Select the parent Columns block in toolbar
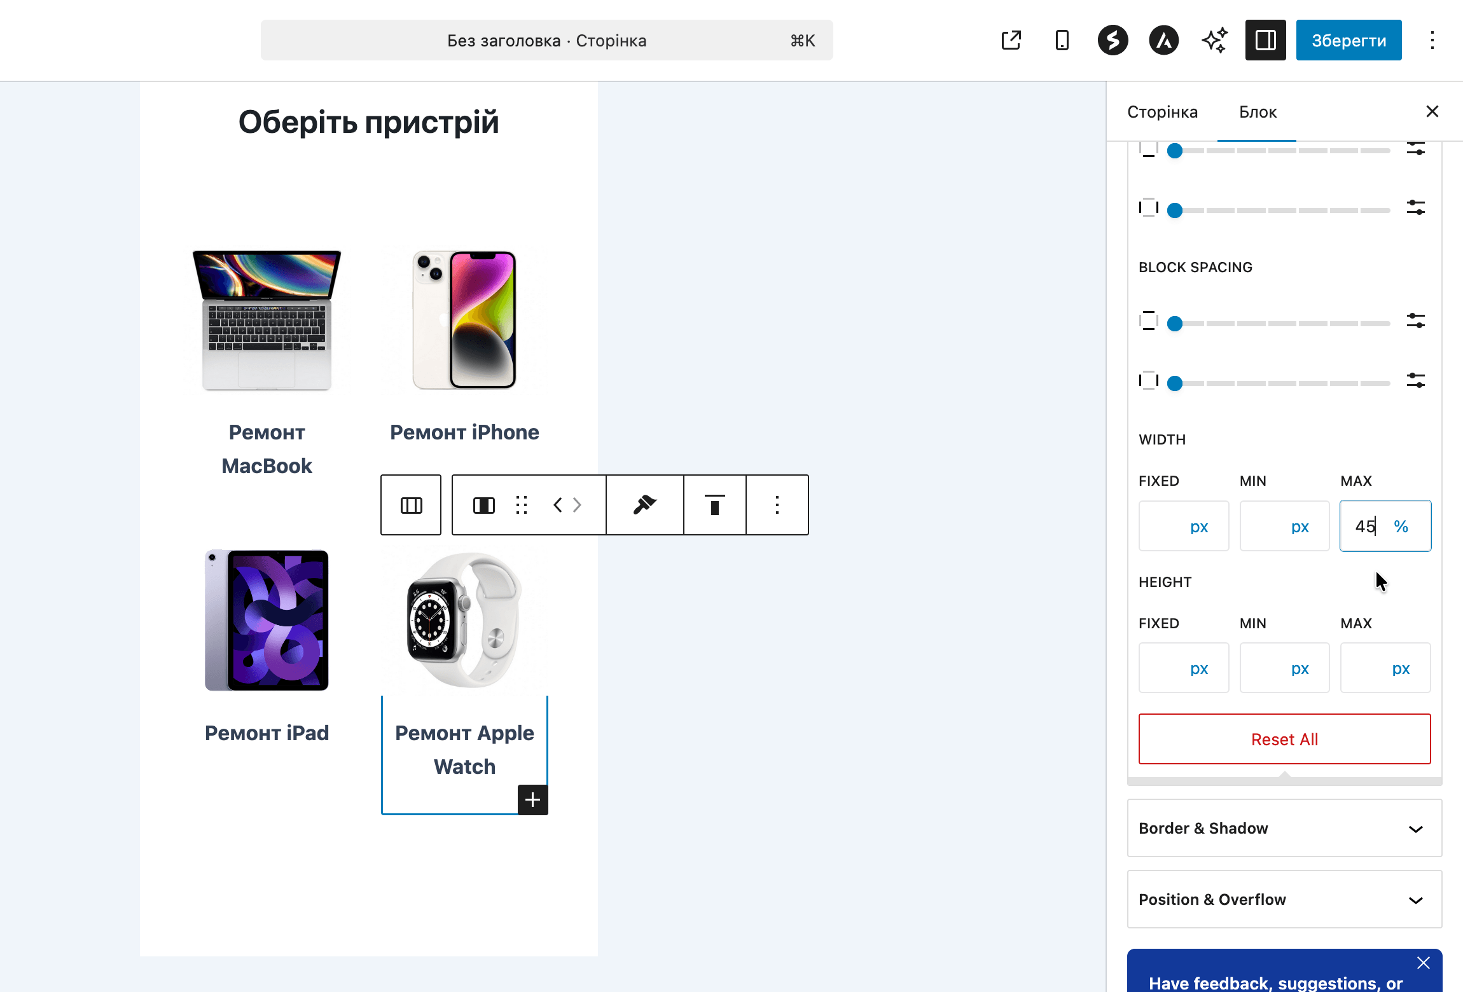1463x992 pixels. [410, 504]
